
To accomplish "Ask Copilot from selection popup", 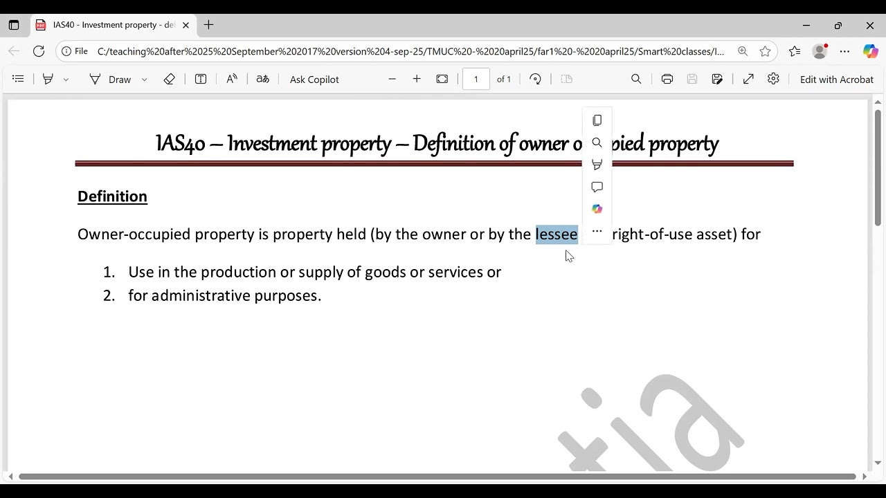I will [x=597, y=209].
